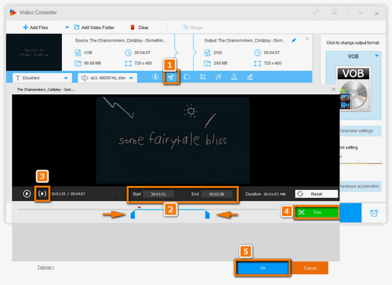Expand the Add Files dropdown arrow
Screen dimensions: 392x285
pos(67,27)
